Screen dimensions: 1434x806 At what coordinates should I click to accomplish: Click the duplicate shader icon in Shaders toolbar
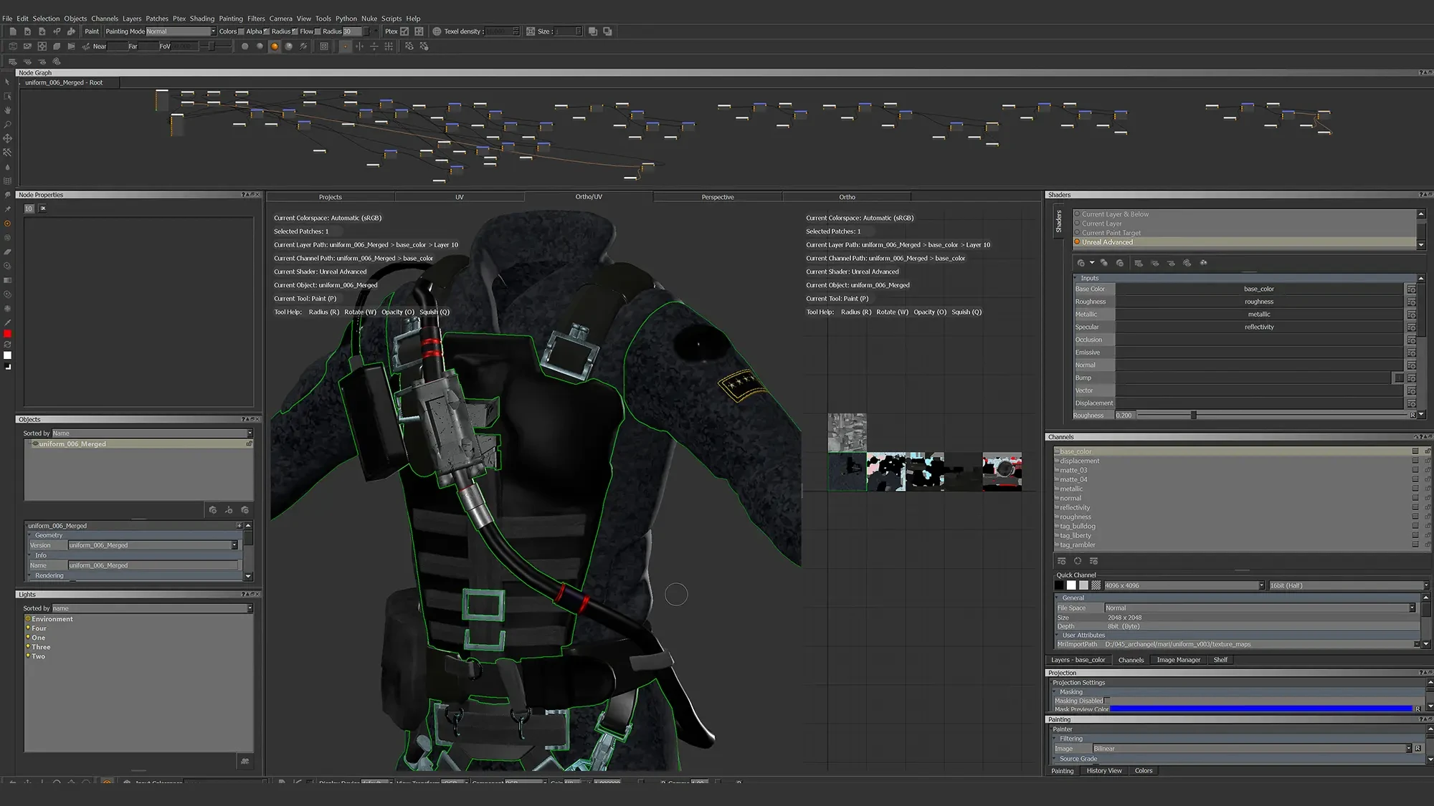1104,263
